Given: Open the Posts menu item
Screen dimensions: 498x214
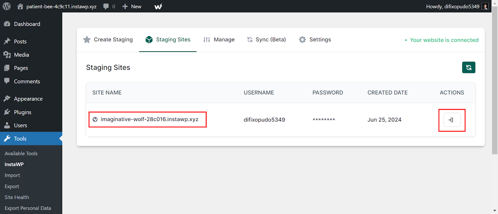Looking at the screenshot, I should tap(31, 41).
